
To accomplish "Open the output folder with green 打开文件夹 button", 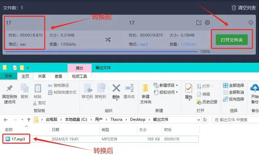I will point(231,40).
